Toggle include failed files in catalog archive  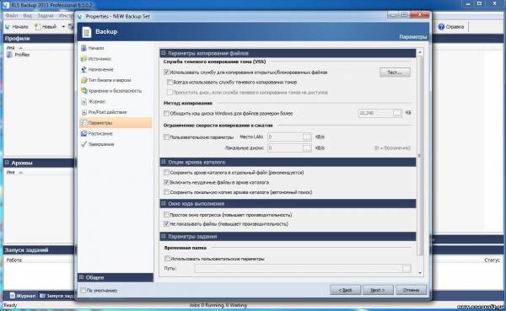166,182
